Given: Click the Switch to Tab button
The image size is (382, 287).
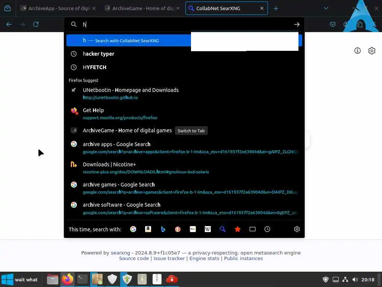Looking at the screenshot, I should (x=191, y=130).
